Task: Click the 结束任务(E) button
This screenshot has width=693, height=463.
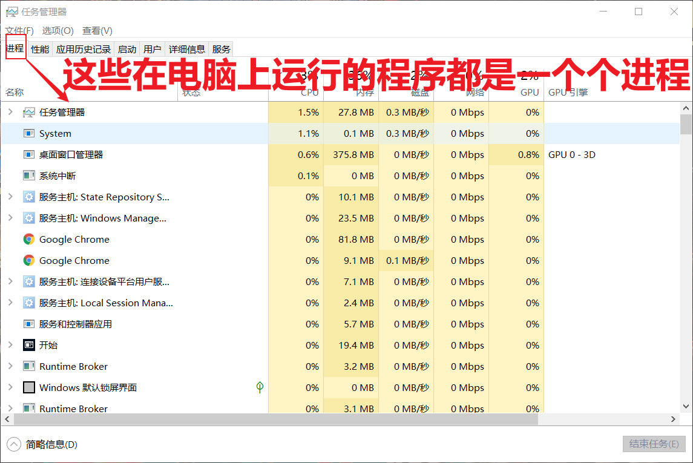Action: click(x=654, y=444)
